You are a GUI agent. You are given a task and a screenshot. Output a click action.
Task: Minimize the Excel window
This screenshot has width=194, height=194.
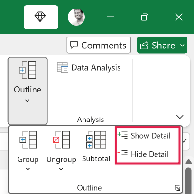click(111, 17)
